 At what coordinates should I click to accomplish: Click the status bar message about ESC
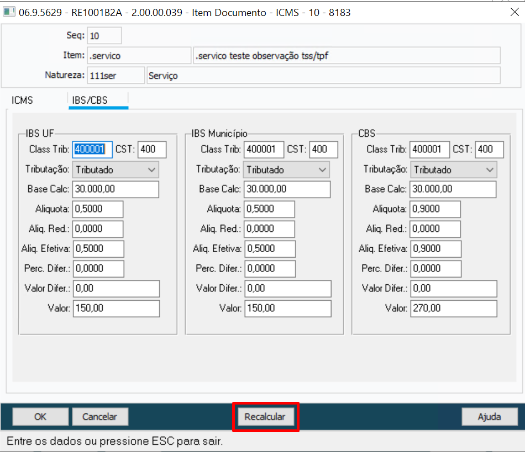point(114,441)
